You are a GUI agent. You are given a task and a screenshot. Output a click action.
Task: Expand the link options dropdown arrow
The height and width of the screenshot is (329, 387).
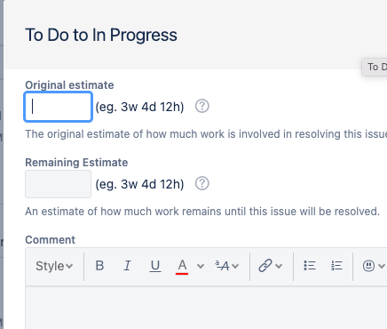(x=279, y=266)
